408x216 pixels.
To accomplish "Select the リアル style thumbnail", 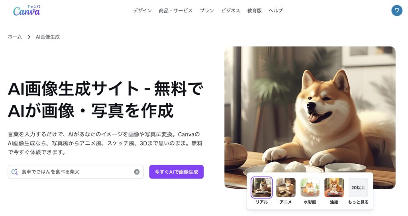I will tap(261, 187).
